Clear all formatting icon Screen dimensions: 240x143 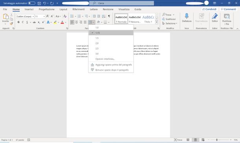pos(65,16)
